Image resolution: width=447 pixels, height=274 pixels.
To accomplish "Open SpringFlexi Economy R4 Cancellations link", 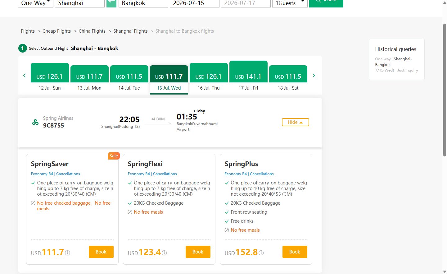I will click(152, 174).
